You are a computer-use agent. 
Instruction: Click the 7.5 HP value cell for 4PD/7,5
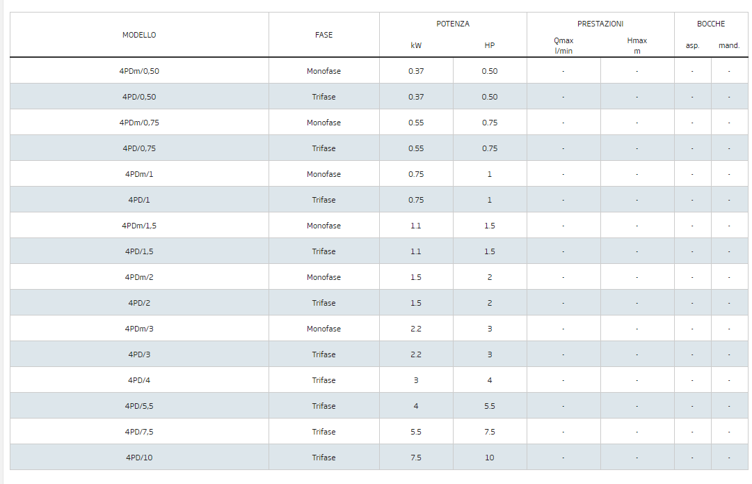(490, 432)
